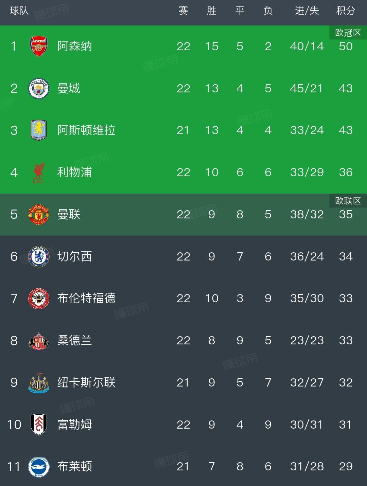Open the Aston Villa crest icon
367x486 pixels.
tap(39, 130)
